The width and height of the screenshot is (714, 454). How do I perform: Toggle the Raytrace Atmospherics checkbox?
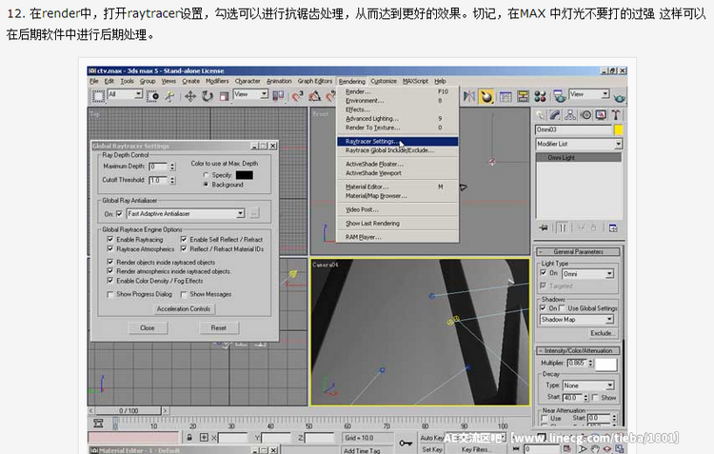click(x=109, y=248)
